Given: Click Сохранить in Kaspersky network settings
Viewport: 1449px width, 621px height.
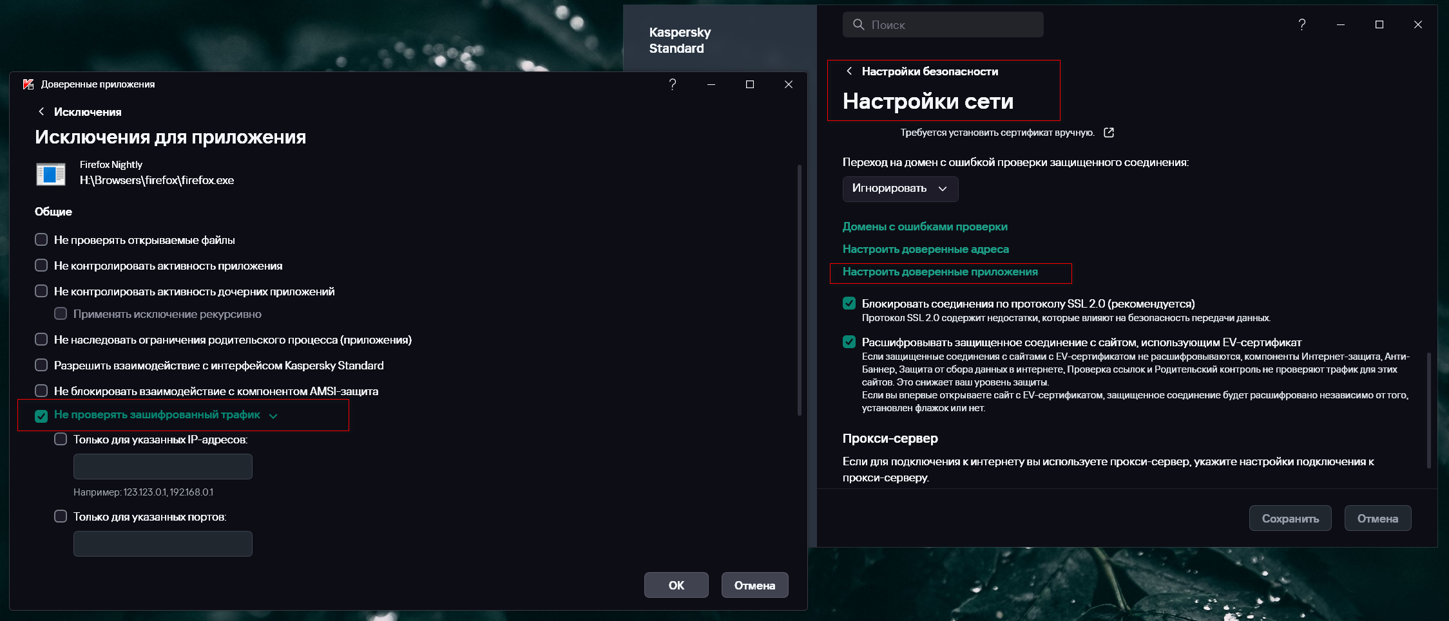Looking at the screenshot, I should [1290, 518].
